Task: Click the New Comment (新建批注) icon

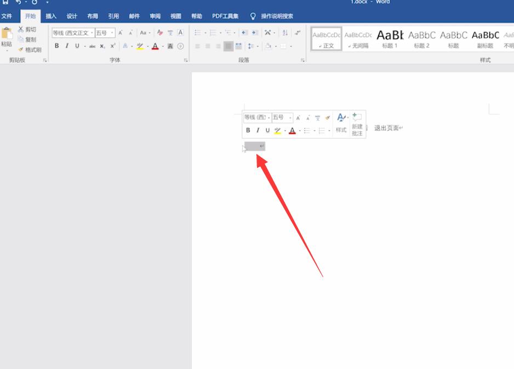Action: (x=357, y=124)
